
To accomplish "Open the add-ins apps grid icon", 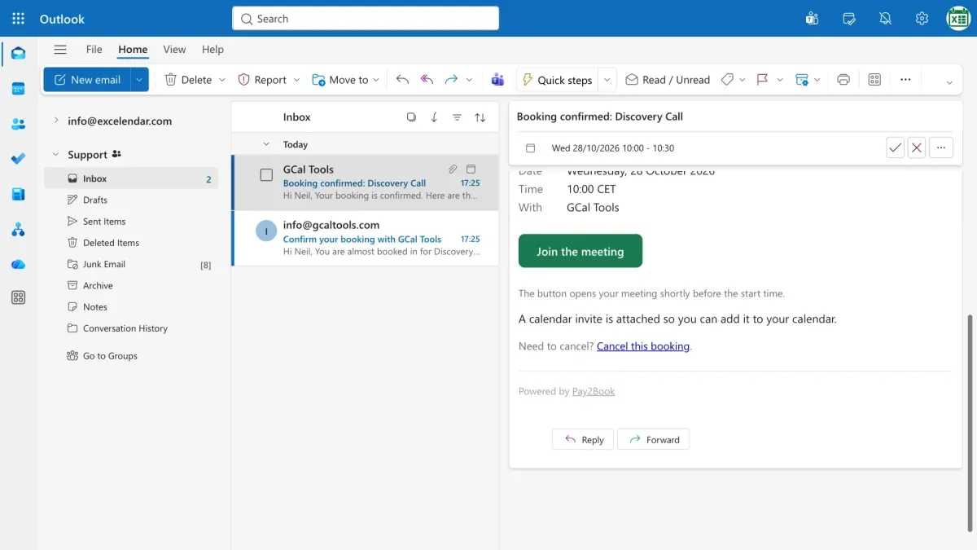I will [x=874, y=80].
